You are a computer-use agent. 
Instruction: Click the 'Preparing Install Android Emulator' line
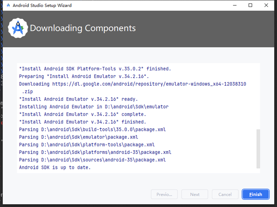[x=84, y=76]
